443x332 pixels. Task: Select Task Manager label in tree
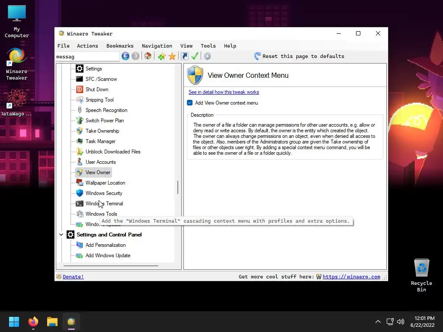pyautogui.click(x=100, y=141)
